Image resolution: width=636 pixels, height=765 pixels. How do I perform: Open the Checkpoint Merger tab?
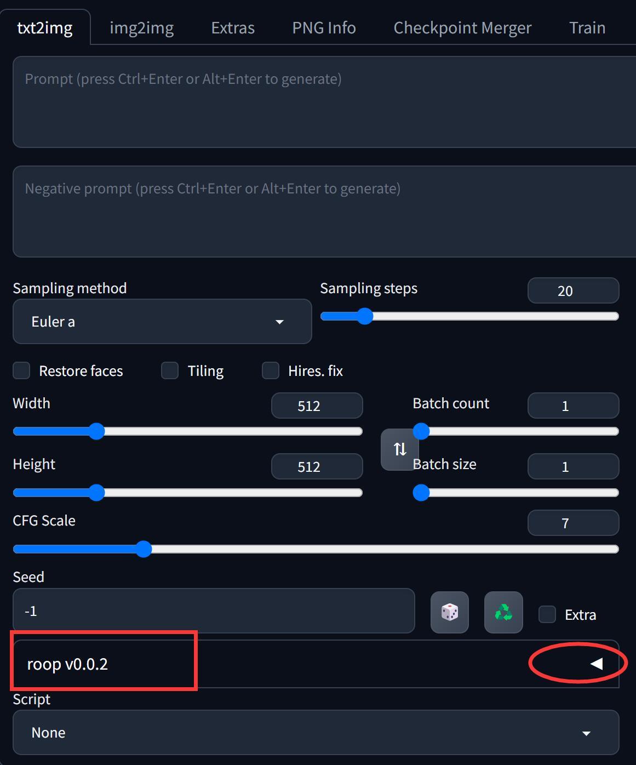pyautogui.click(x=463, y=27)
